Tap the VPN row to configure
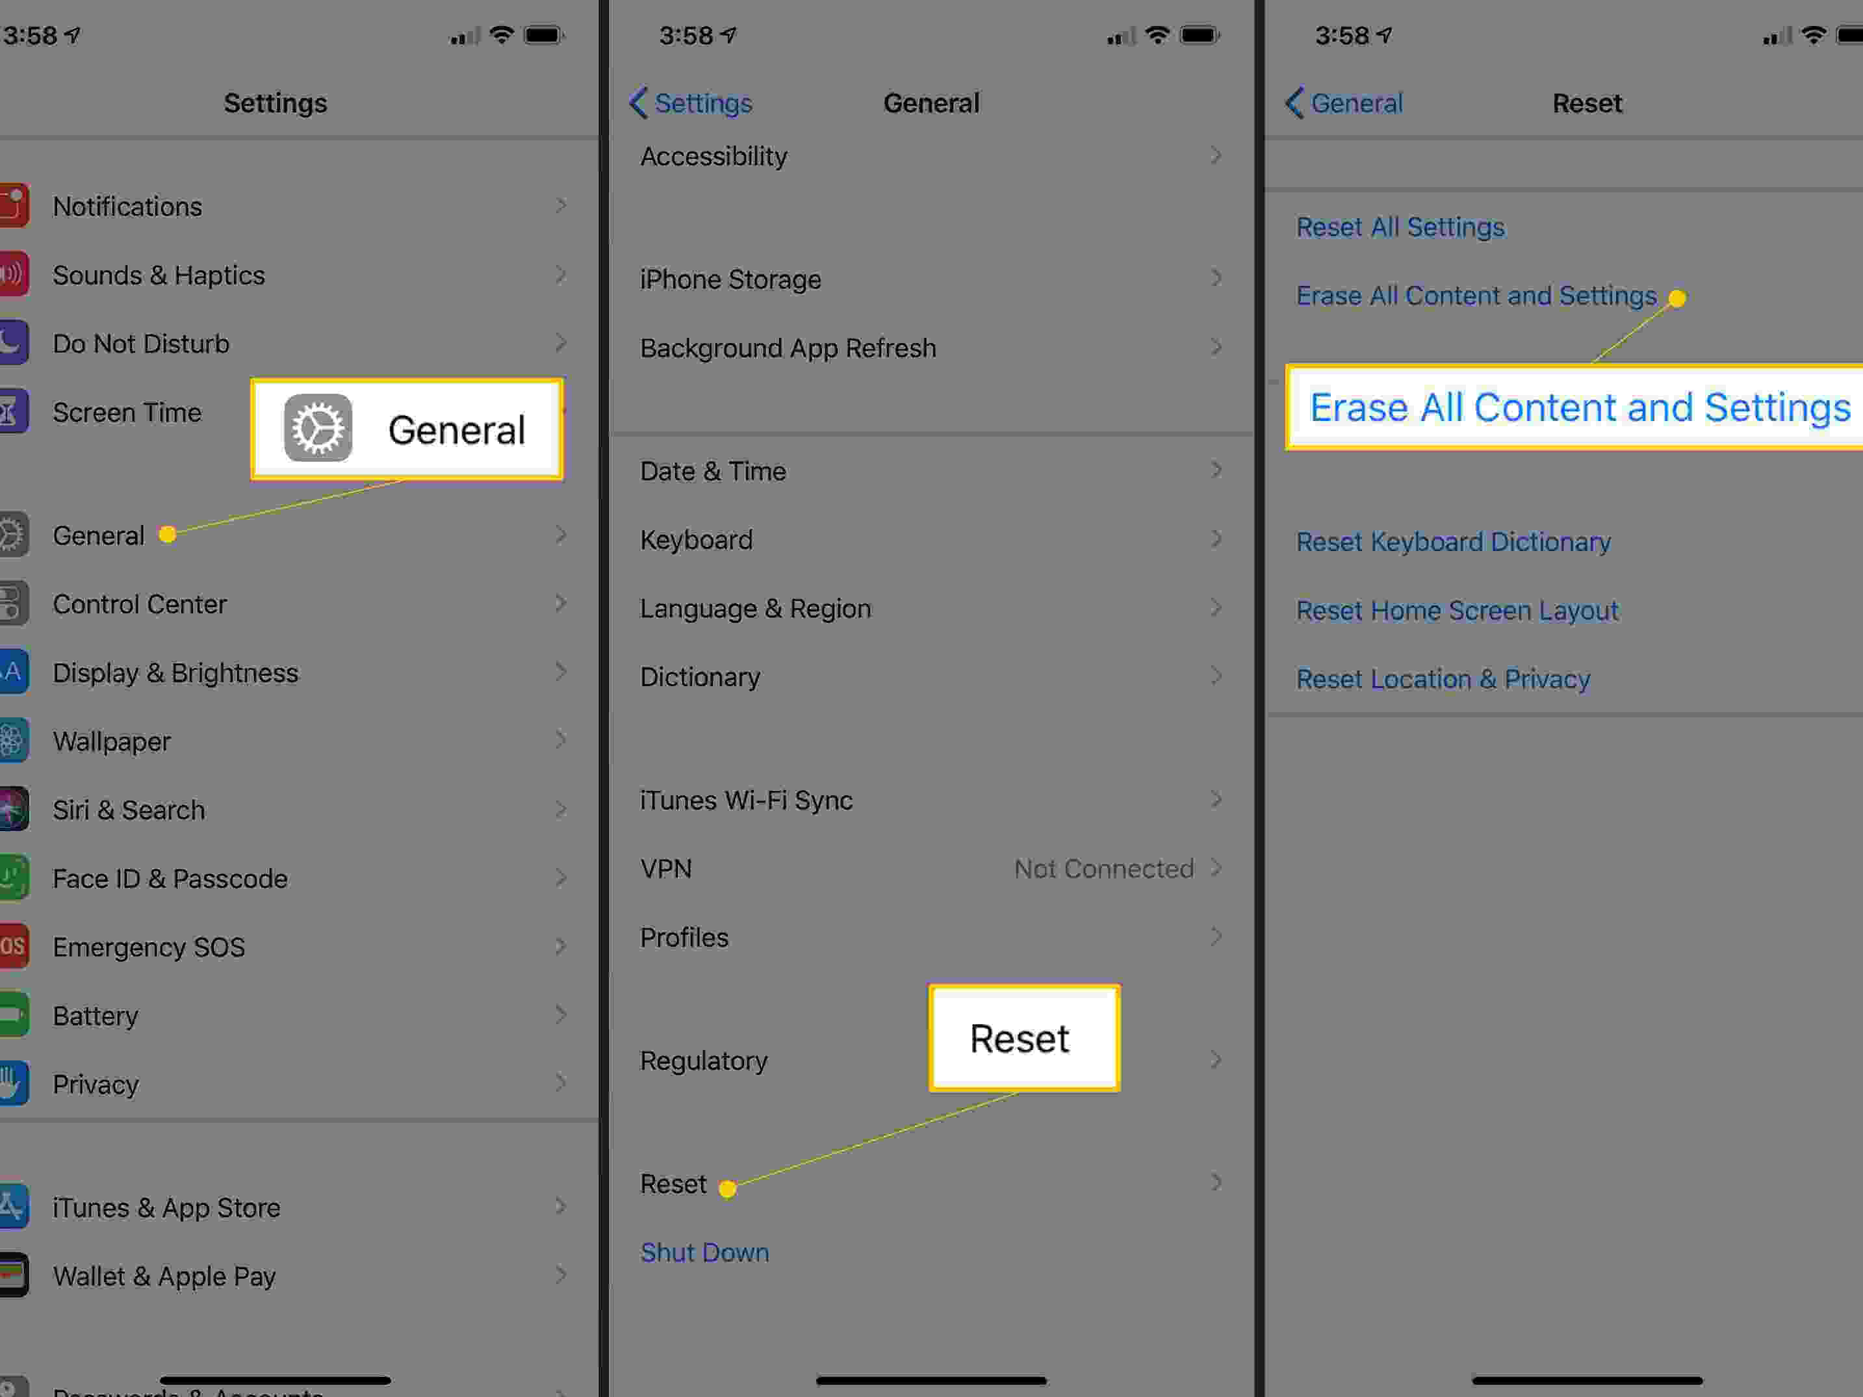This screenshot has height=1397, width=1863. [x=932, y=869]
